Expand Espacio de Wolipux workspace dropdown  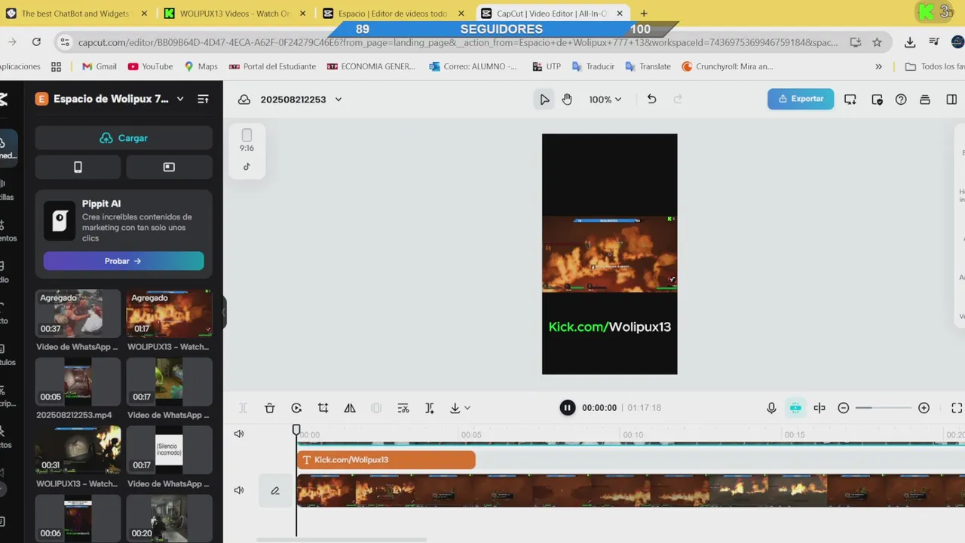(x=180, y=99)
